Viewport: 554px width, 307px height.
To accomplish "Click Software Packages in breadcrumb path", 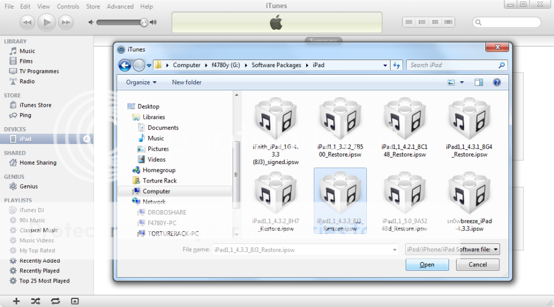I will [276, 65].
